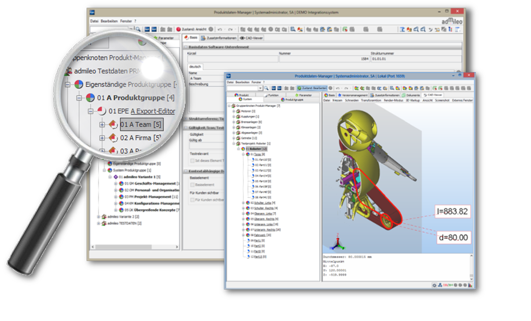Click pie icon of 03 Schulter_Rechts node
Screen dimensions: 531x321
pyautogui.click(x=247, y=208)
